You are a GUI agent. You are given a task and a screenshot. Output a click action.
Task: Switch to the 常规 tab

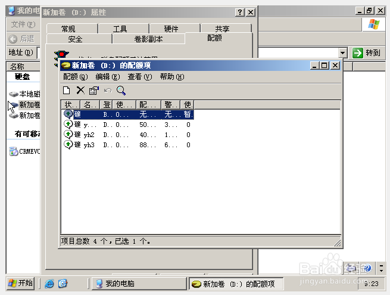pos(72,29)
